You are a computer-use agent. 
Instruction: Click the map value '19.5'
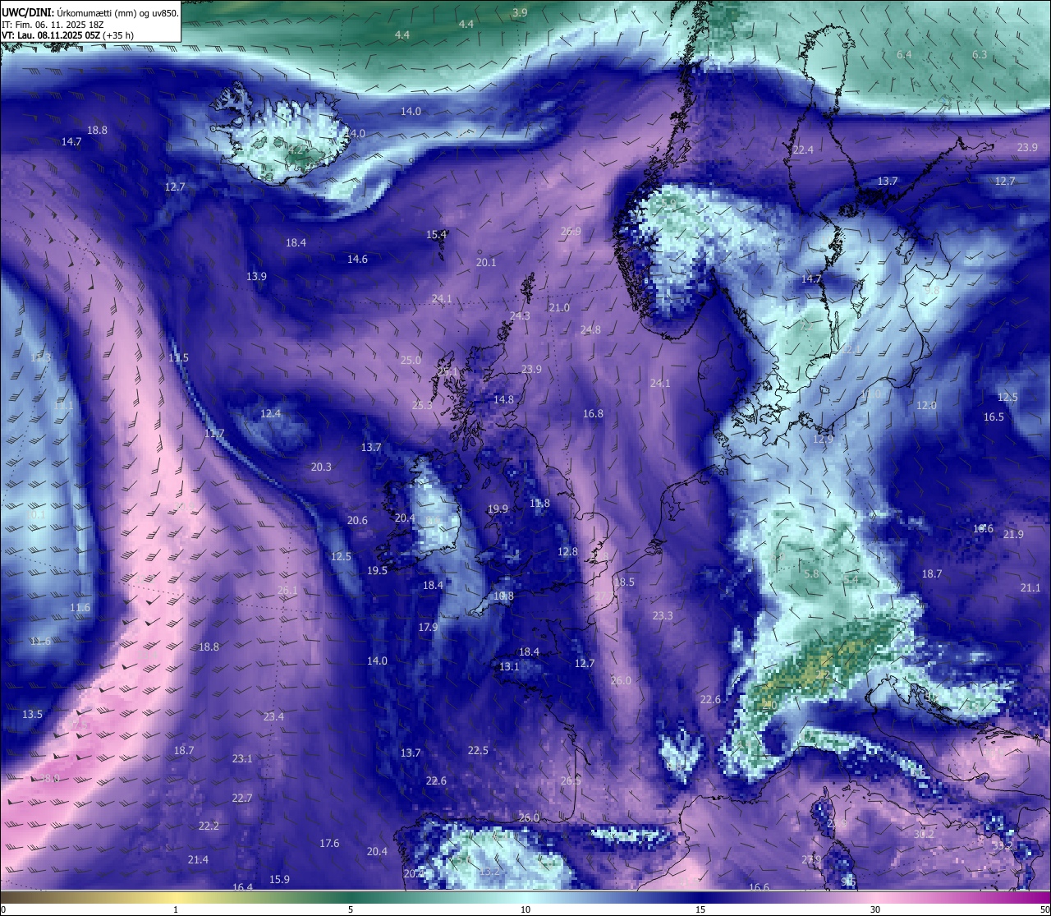[377, 570]
